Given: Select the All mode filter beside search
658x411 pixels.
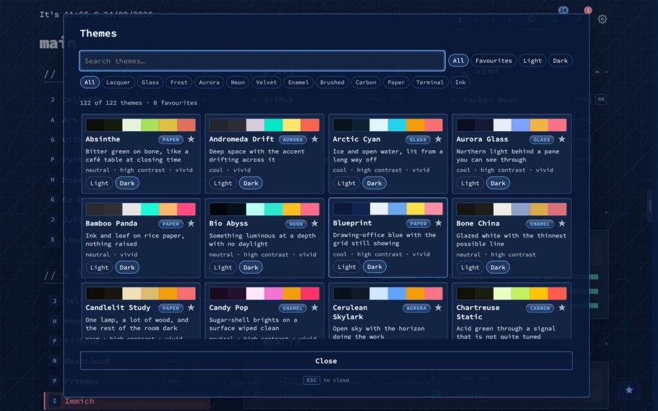Looking at the screenshot, I should [458, 61].
